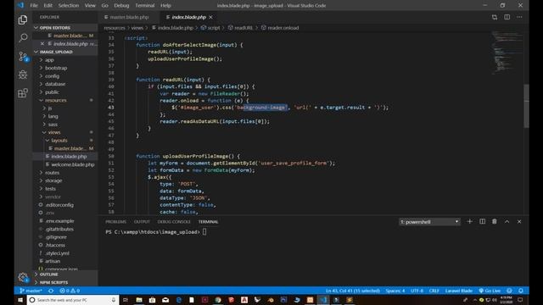The image size is (543, 305).
Task: Open errors and warnings count in the status bar
Action: click(x=70, y=291)
